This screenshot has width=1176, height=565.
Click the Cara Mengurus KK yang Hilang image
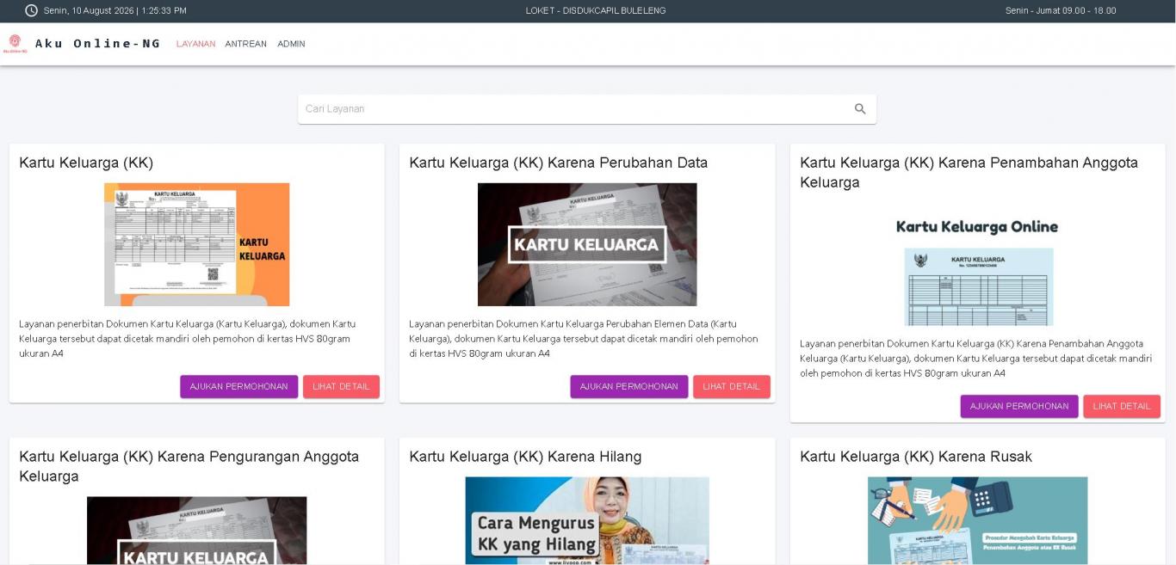point(587,521)
